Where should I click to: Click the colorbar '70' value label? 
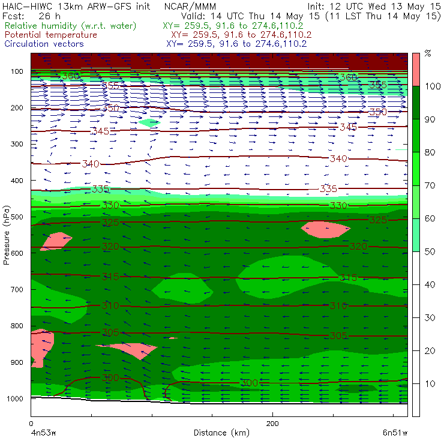(430, 185)
